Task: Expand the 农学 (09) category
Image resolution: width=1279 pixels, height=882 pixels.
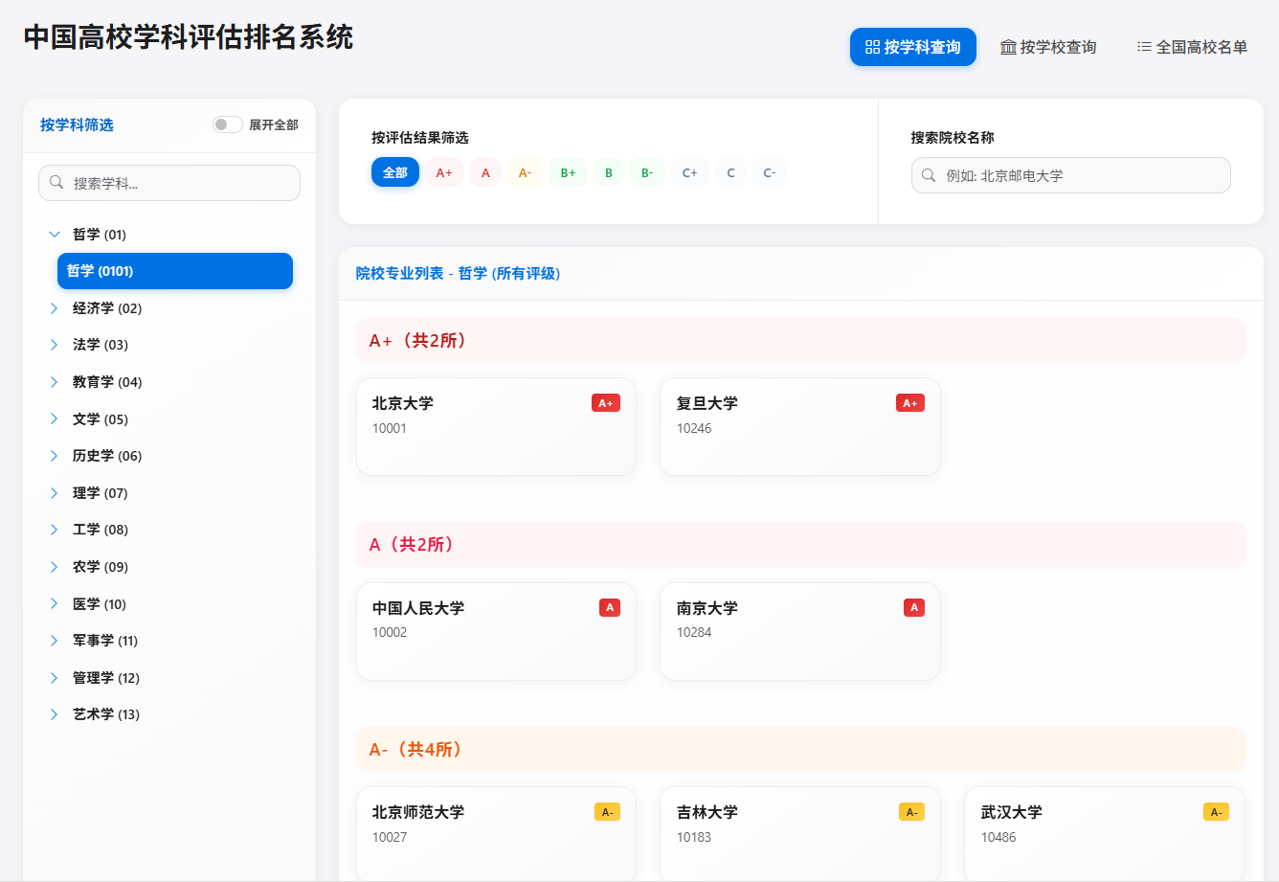Action: point(55,567)
